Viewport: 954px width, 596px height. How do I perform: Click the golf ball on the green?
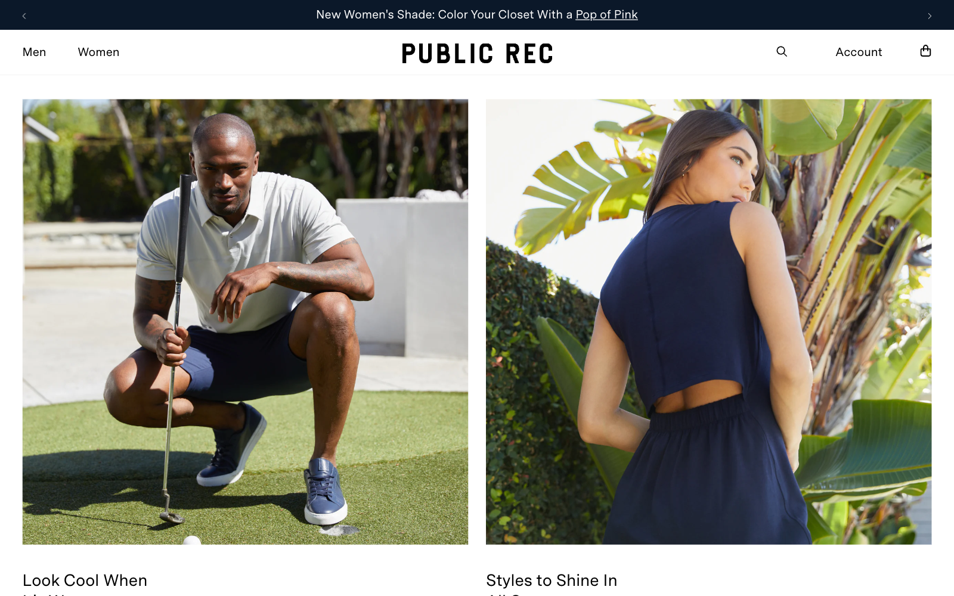[x=191, y=541]
